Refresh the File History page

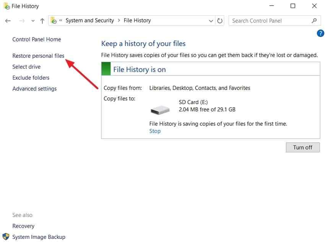coord(220,21)
